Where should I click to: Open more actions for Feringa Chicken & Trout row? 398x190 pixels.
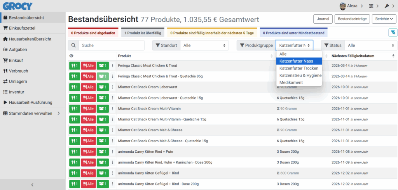pos(113,65)
